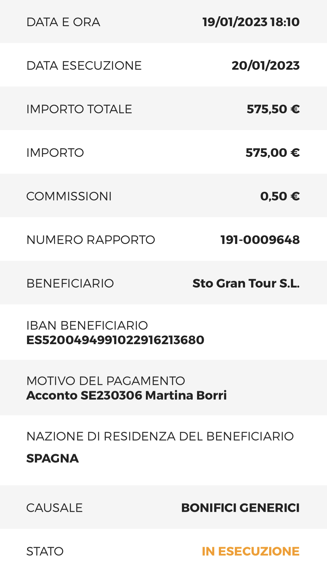The image size is (327, 582).
Task: Select the DATA E ORA label
Action: [x=63, y=22]
